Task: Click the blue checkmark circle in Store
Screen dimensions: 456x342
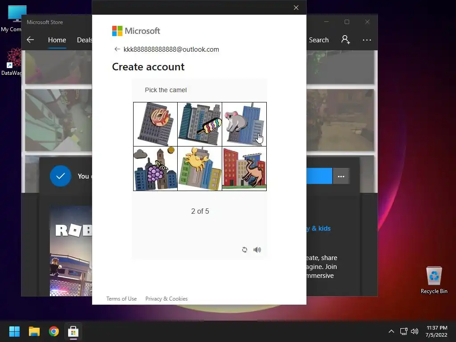Action: pyautogui.click(x=61, y=176)
